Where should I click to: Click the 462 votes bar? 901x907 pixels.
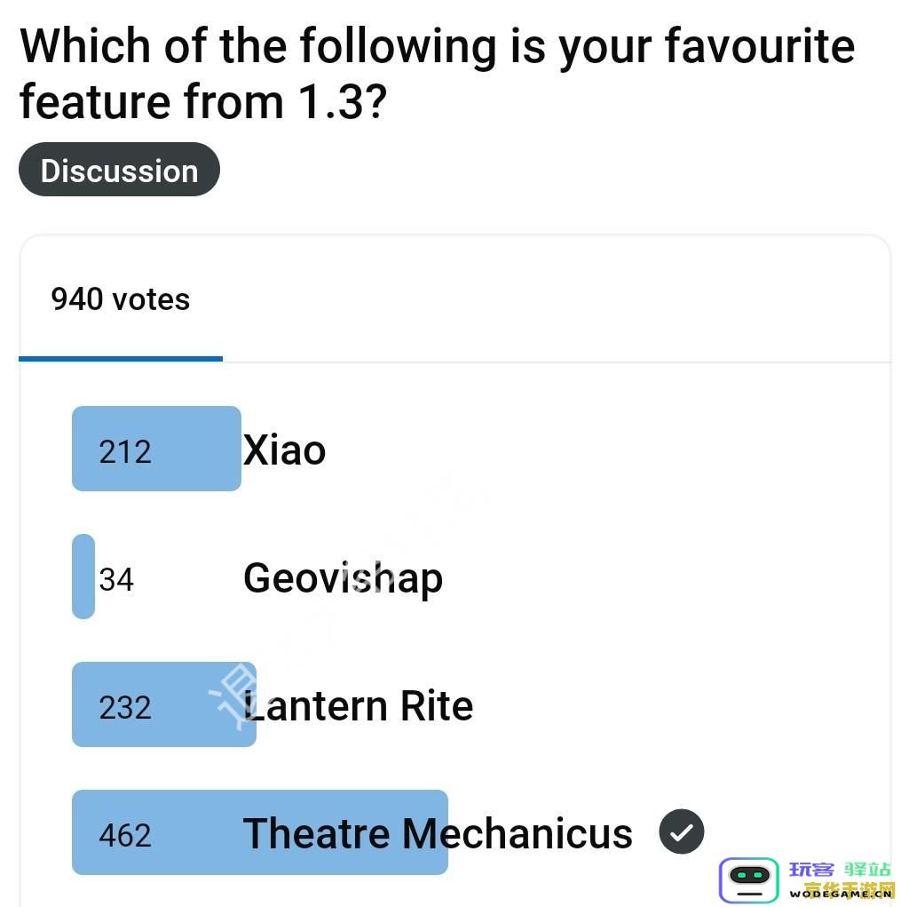260,832
